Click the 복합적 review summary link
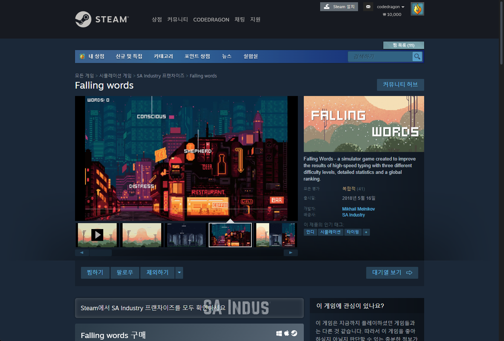 (349, 189)
